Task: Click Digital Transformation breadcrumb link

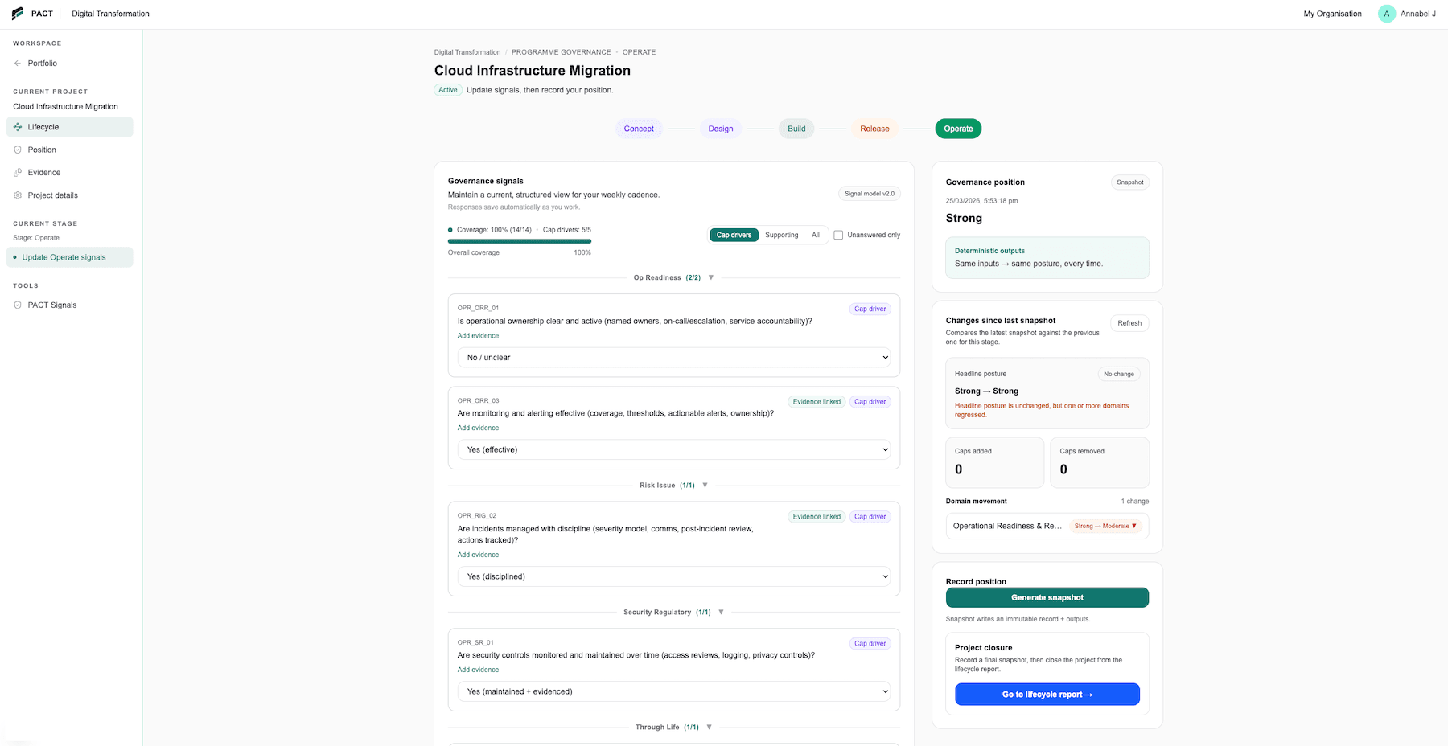Action: pyautogui.click(x=467, y=52)
